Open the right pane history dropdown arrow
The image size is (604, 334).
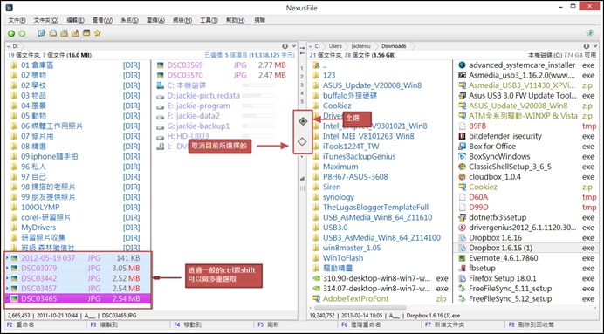[x=595, y=46]
